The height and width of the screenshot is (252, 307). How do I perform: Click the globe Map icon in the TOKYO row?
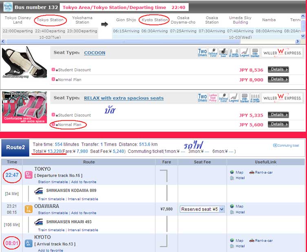tap(232, 172)
